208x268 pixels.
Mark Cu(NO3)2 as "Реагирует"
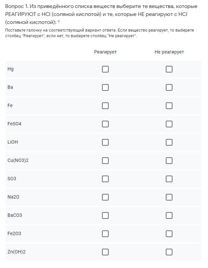(x=105, y=161)
